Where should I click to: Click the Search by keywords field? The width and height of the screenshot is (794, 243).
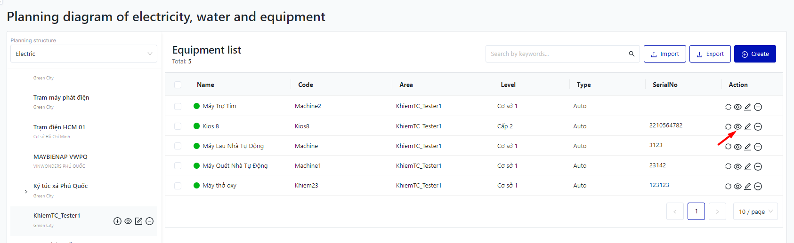tap(556, 54)
